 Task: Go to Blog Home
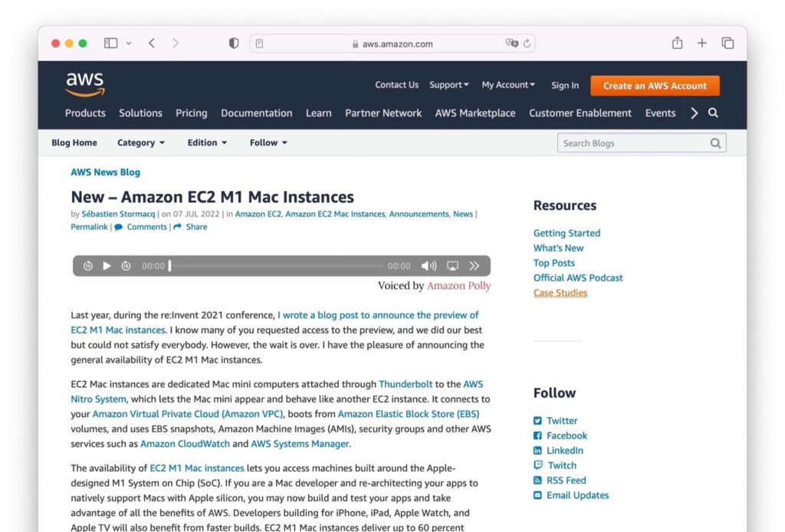[74, 143]
